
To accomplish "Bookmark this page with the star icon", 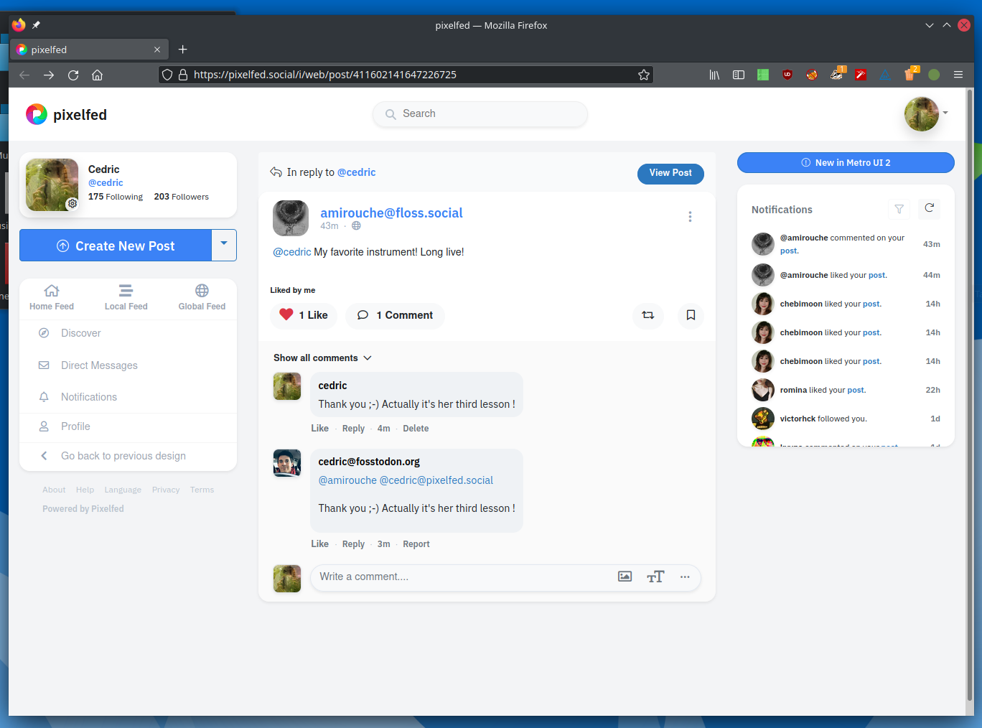I will [x=644, y=75].
